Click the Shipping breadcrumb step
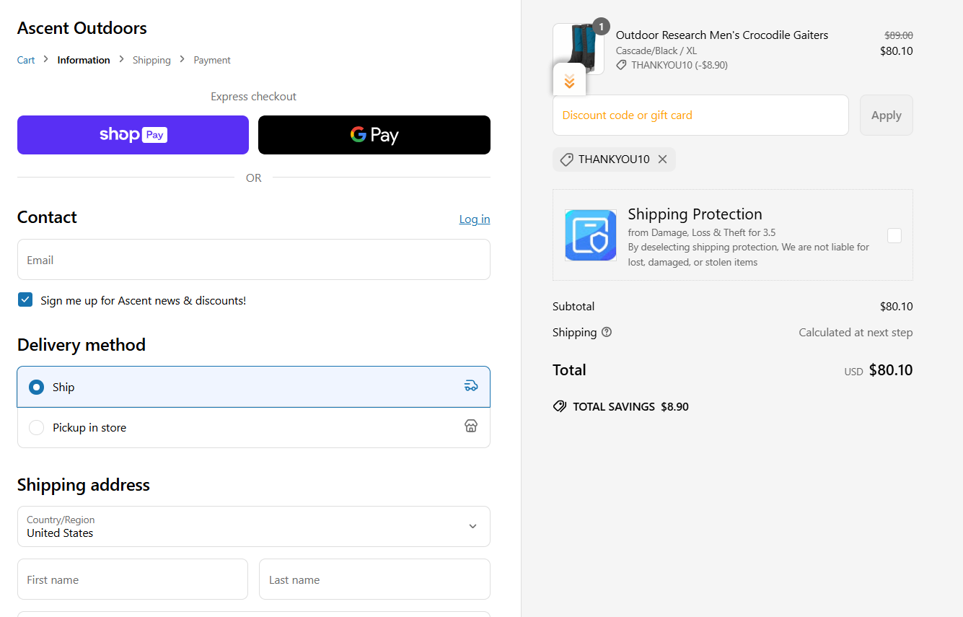This screenshot has height=617, width=963. pos(151,60)
